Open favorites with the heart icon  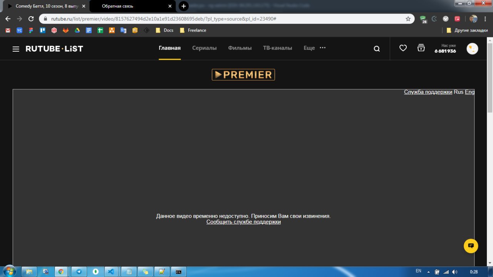click(403, 48)
